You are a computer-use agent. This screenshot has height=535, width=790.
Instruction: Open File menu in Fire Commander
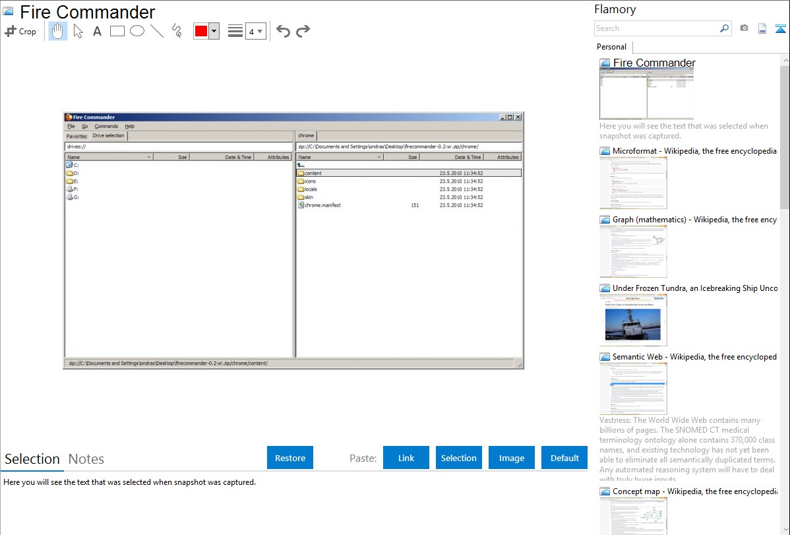click(71, 126)
